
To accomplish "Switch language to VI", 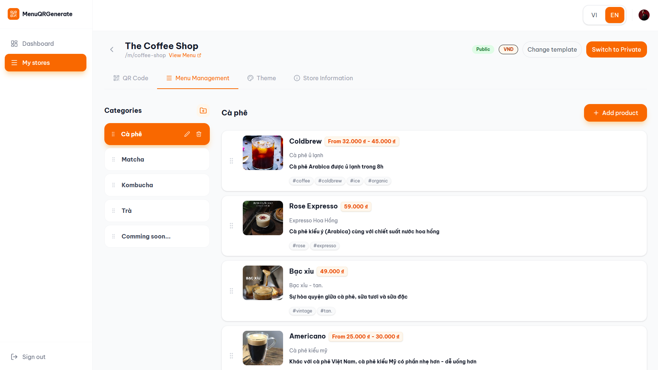I will point(594,15).
